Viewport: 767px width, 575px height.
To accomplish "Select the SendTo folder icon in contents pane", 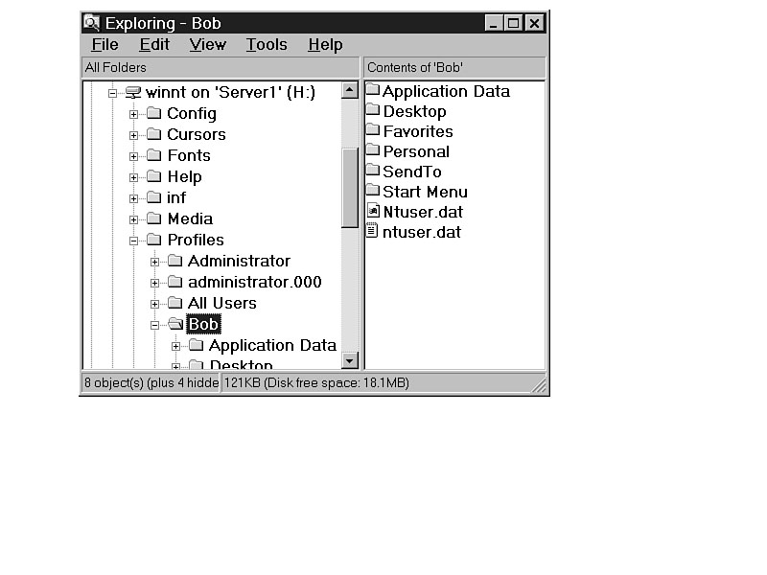I will 373,172.
